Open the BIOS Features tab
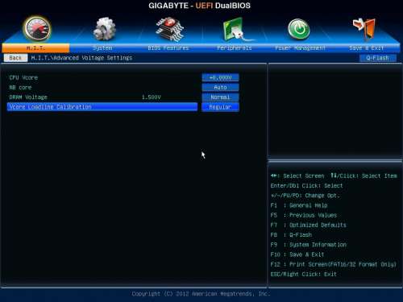This screenshot has height=302, width=403. tap(168, 48)
